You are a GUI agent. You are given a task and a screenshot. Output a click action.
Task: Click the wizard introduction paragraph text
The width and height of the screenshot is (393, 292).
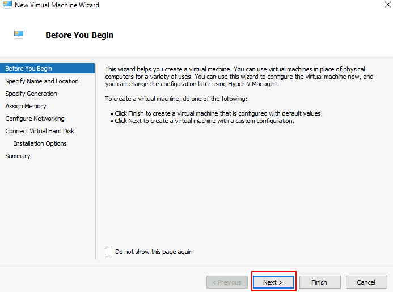[238, 77]
